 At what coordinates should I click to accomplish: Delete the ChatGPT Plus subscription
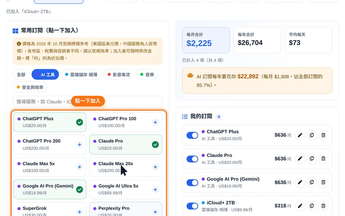click(323, 135)
